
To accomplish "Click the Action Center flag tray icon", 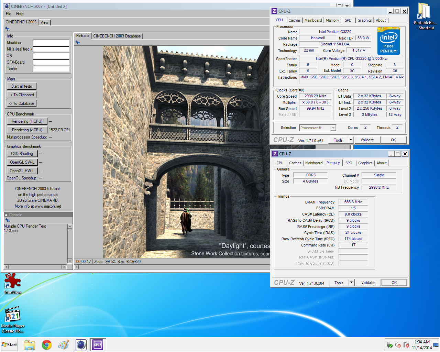I will (406, 345).
